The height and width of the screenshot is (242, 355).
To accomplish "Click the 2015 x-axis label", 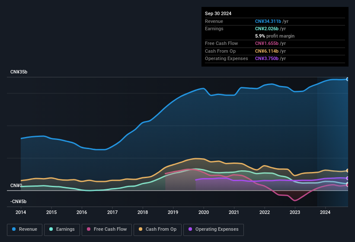I will point(51,212).
